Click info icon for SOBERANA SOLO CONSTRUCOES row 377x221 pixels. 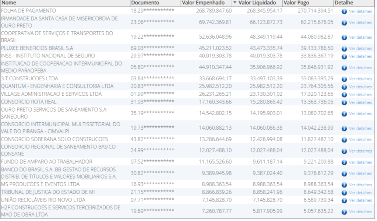[x=344, y=140]
